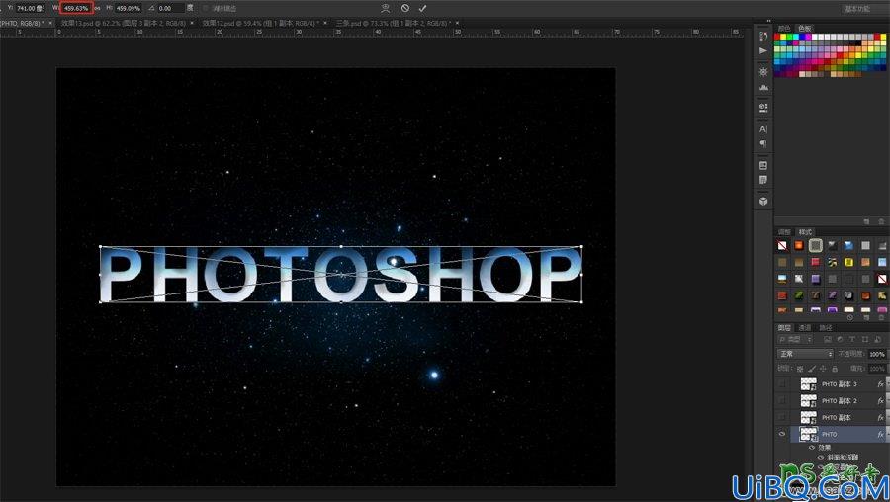The height and width of the screenshot is (502, 890).
Task: Filter layers by adjustment layer icon
Action: coord(840,339)
